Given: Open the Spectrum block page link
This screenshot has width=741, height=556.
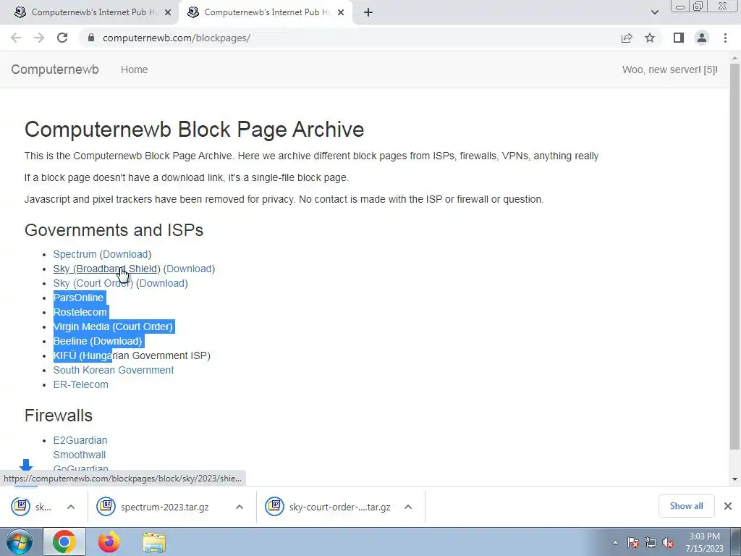Looking at the screenshot, I should (x=75, y=254).
